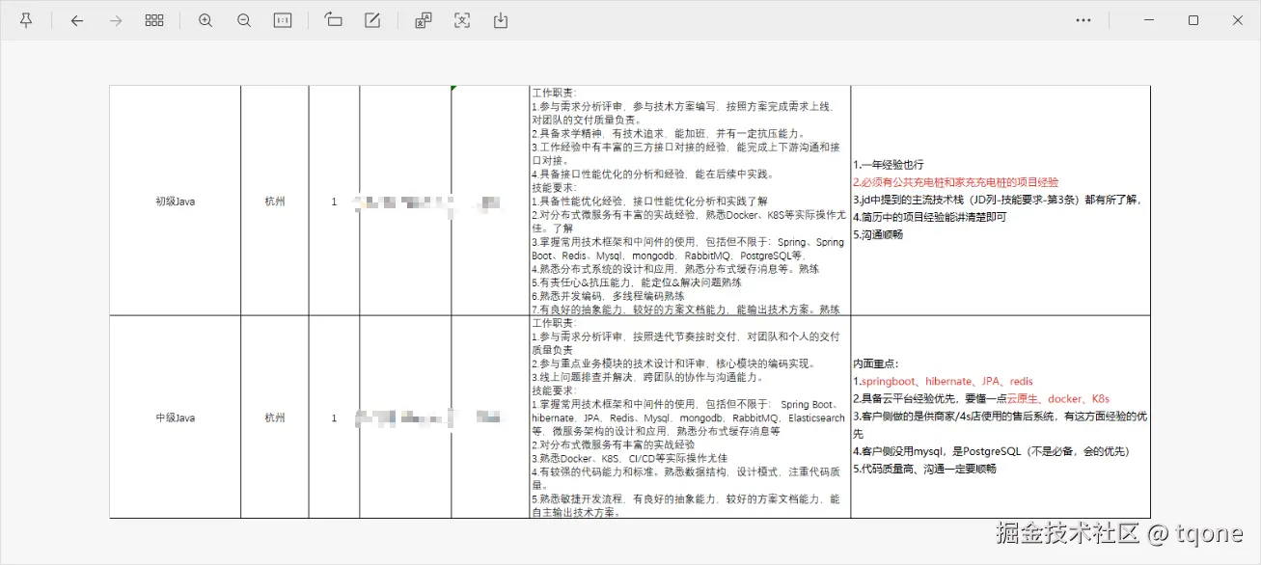The image size is (1261, 565).
Task: Open the image editor tool
Action: [x=371, y=19]
